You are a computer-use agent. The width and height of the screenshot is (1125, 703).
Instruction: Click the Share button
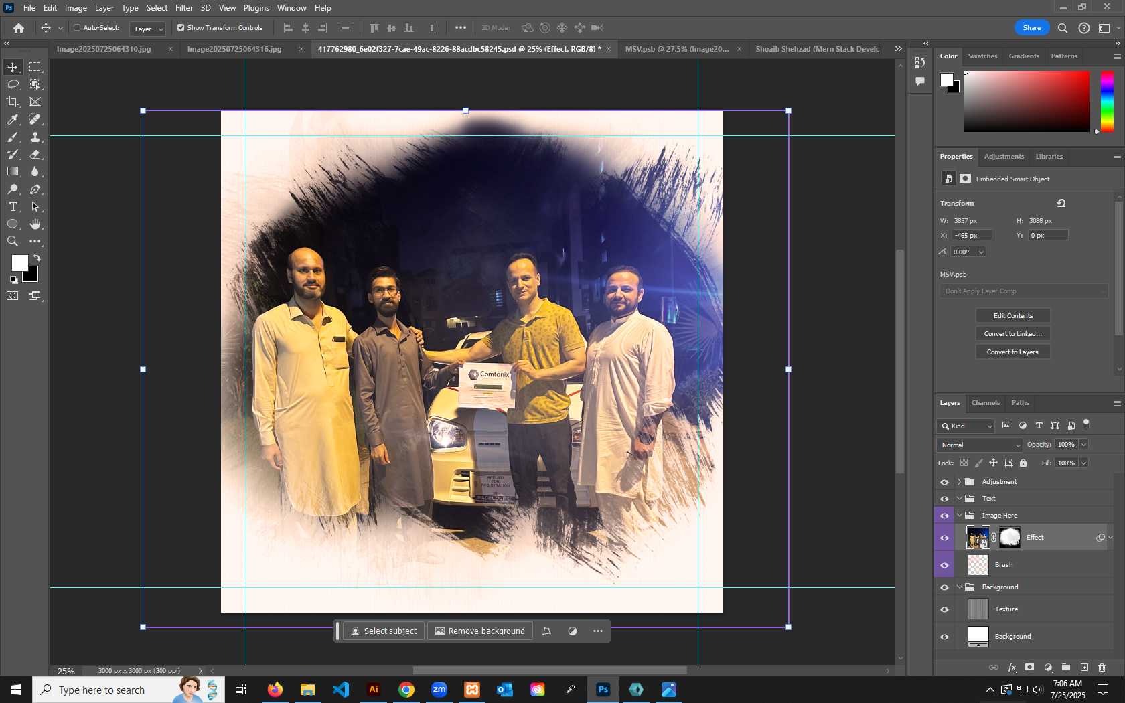click(x=1032, y=28)
